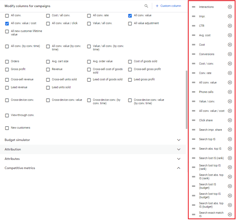The image size is (236, 220).
Task: Enable the Orders column checkbox
Action: [7, 61]
